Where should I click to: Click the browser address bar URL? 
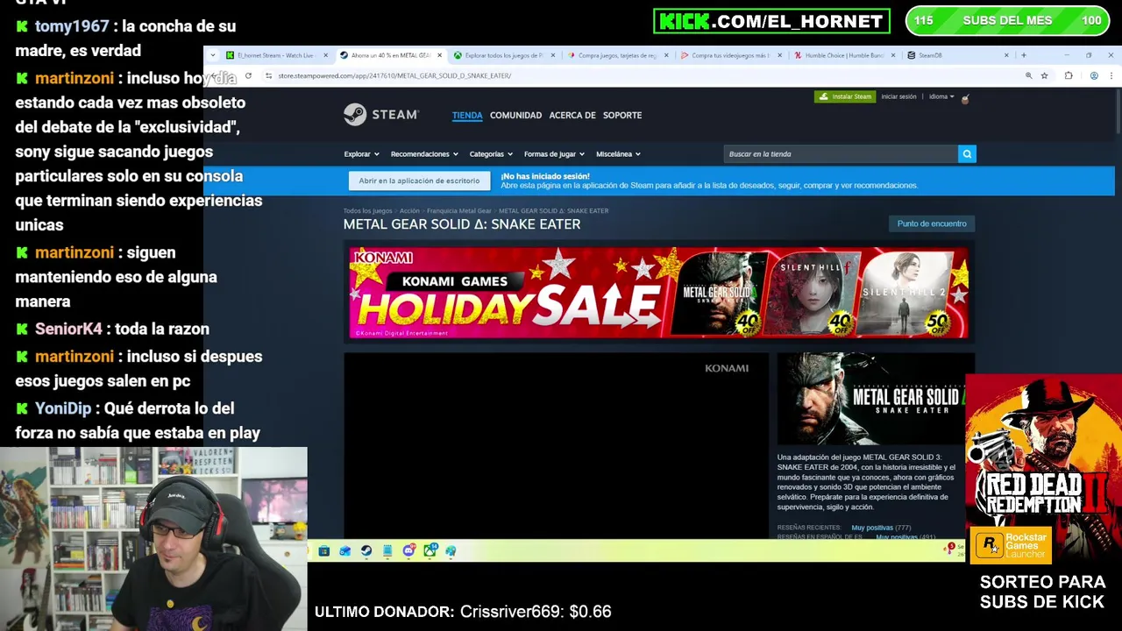pyautogui.click(x=394, y=75)
